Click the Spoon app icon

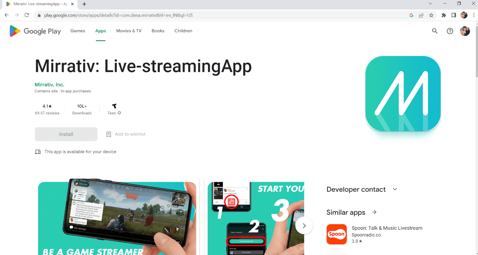click(x=337, y=234)
